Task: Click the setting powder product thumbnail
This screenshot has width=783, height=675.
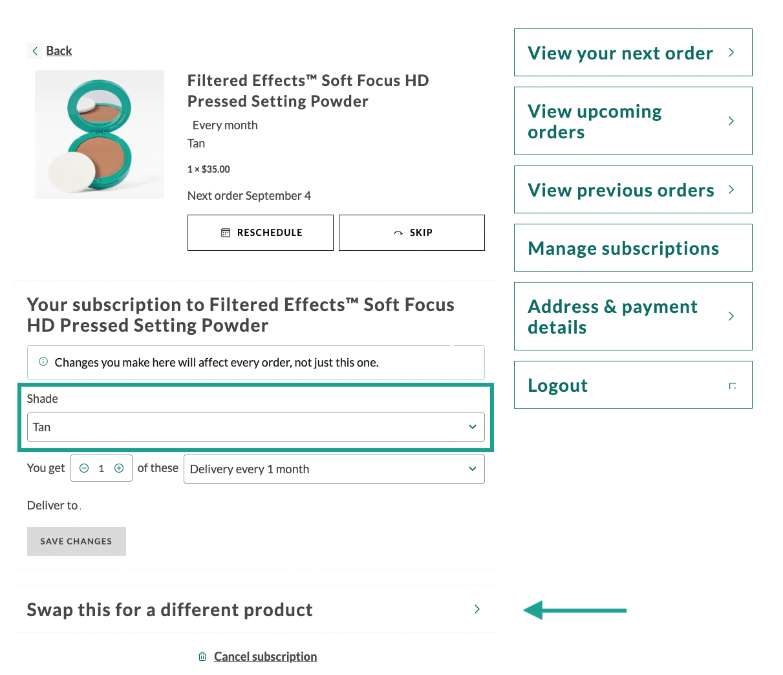Action: [x=100, y=134]
